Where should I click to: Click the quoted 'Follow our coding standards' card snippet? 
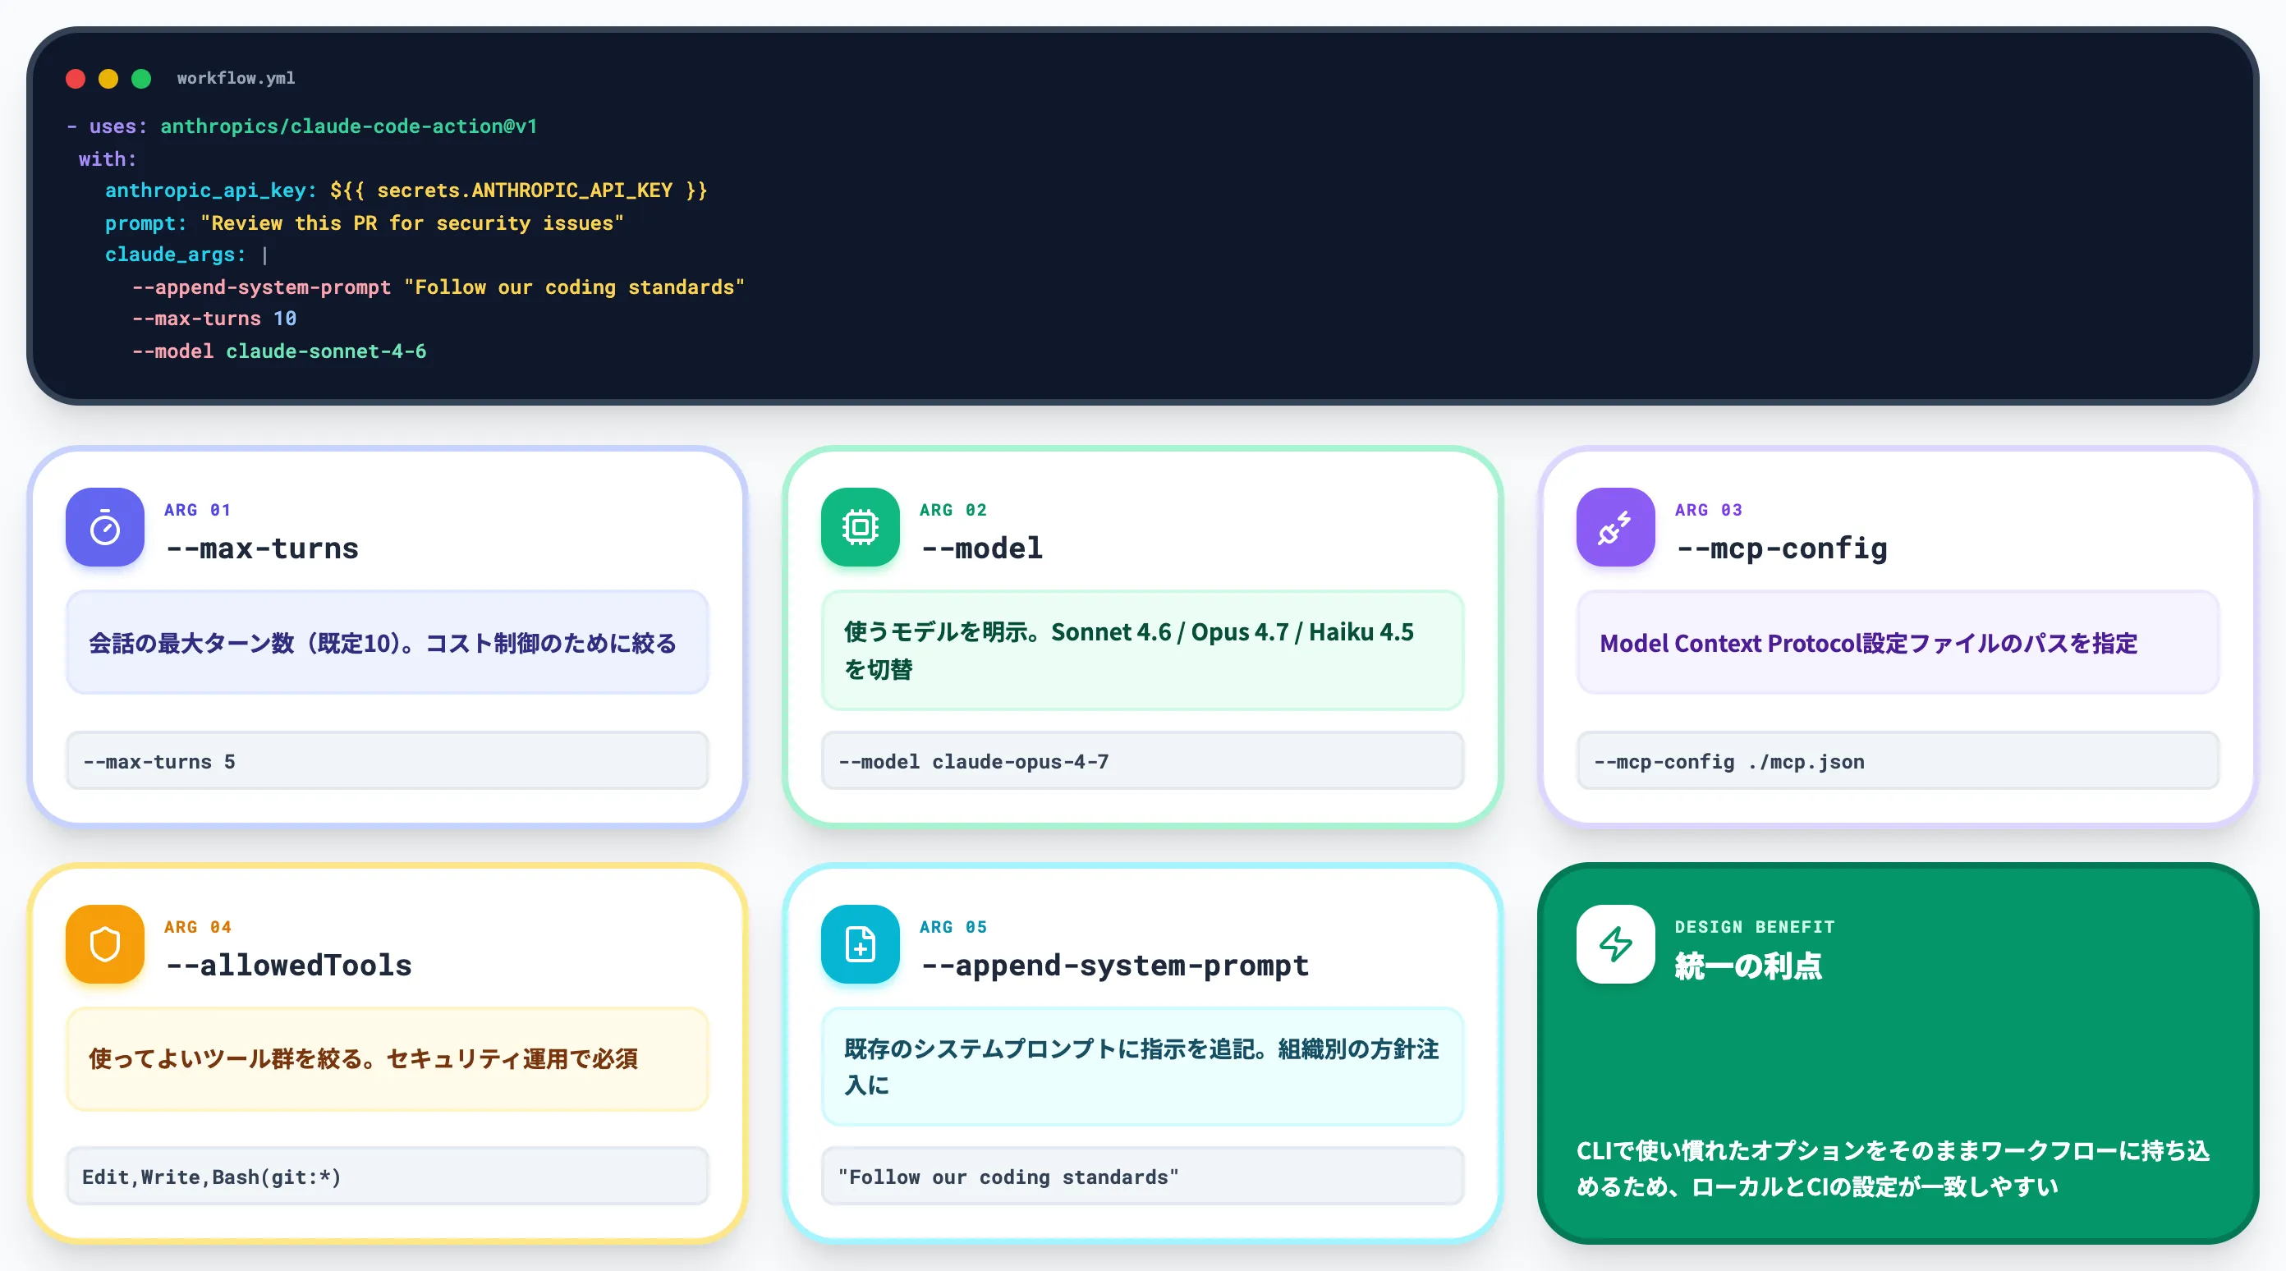pos(1142,1177)
